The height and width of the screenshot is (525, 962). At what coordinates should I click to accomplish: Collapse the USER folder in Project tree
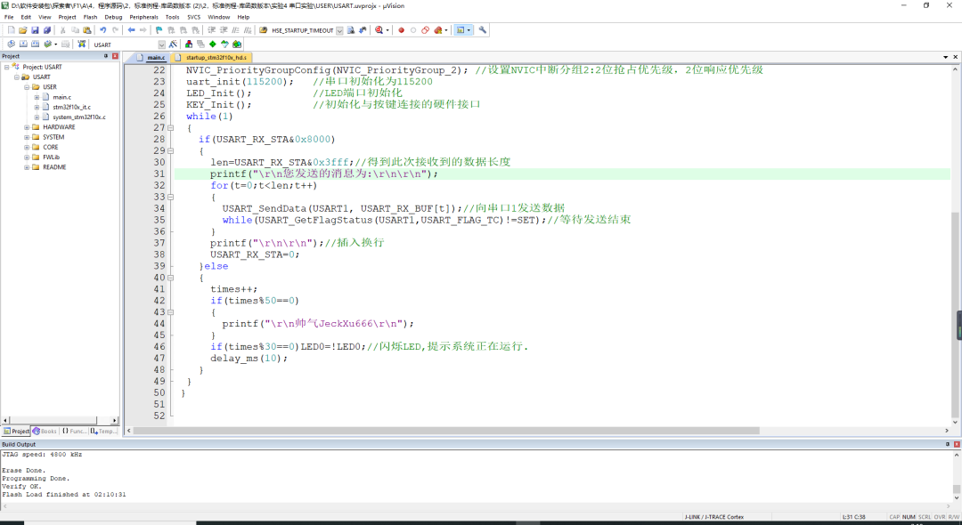26,86
